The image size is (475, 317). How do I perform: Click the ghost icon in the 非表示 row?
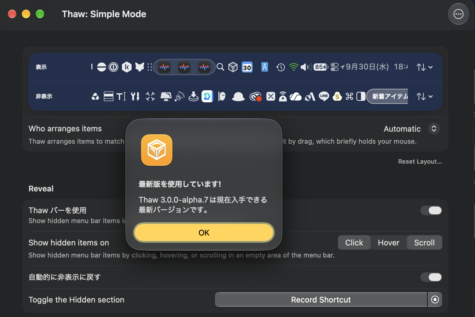222,96
